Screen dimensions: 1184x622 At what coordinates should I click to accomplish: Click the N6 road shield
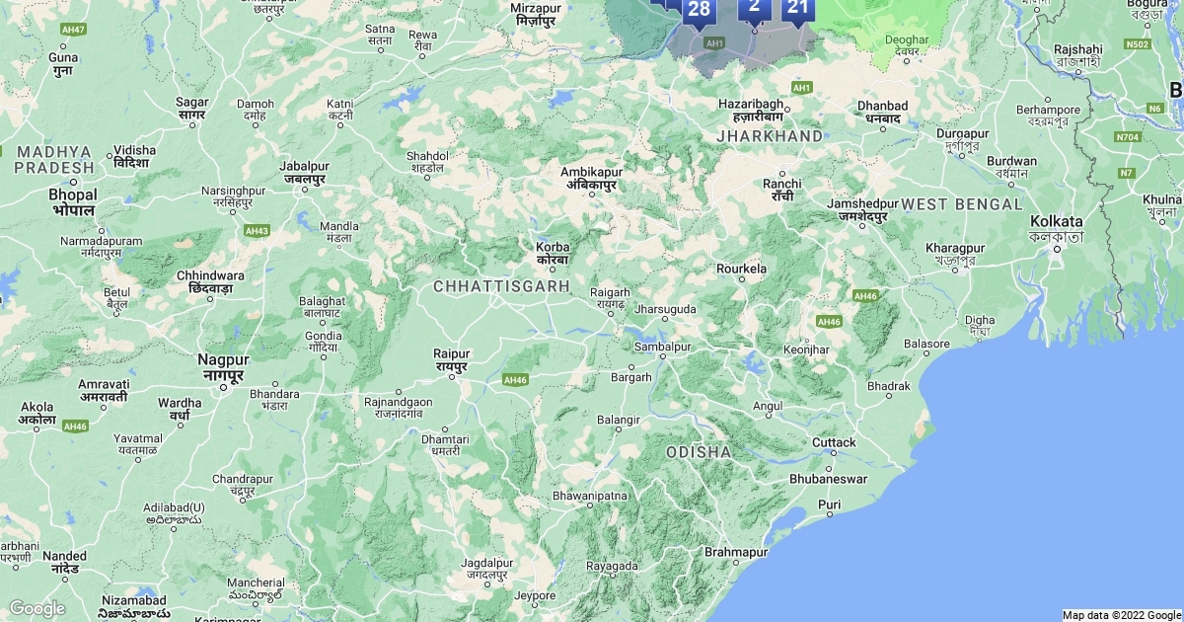click(x=1154, y=108)
